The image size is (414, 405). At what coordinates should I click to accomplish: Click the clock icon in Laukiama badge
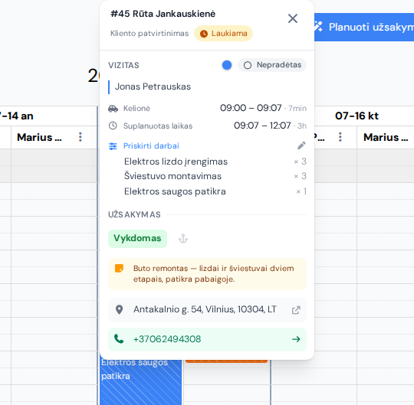[204, 34]
